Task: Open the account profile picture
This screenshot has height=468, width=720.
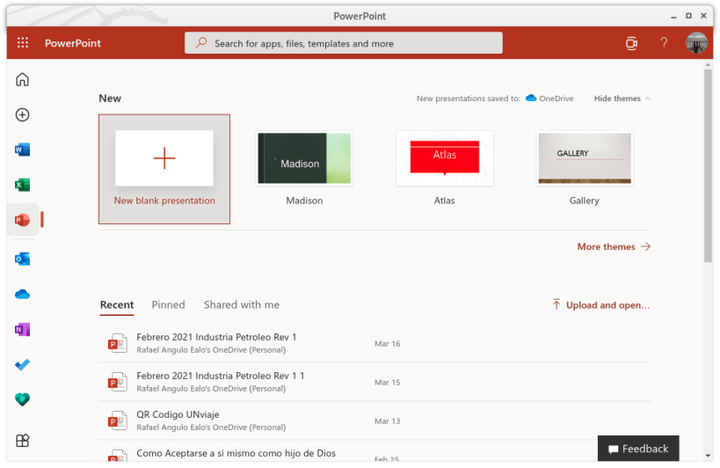Action: [696, 43]
